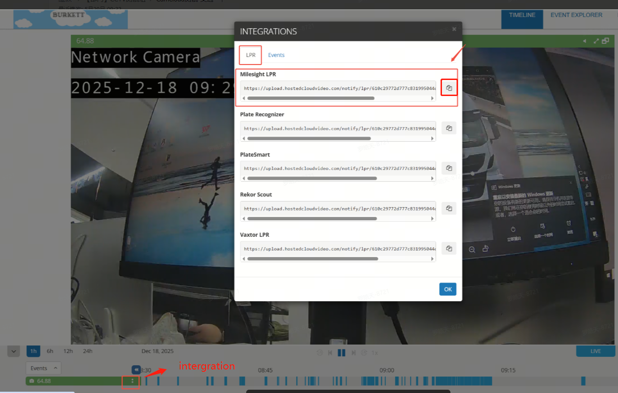Image resolution: width=618 pixels, height=393 pixels.
Task: Copy the Vaxtor LPR URL
Action: pos(449,248)
